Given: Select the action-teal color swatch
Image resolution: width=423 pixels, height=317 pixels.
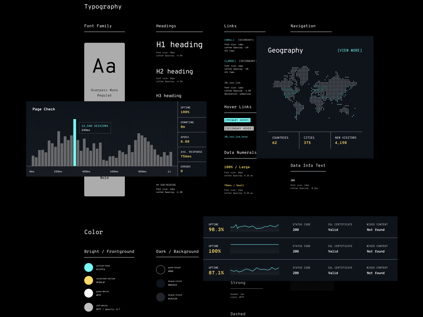Looking at the screenshot, I should 89,267.
